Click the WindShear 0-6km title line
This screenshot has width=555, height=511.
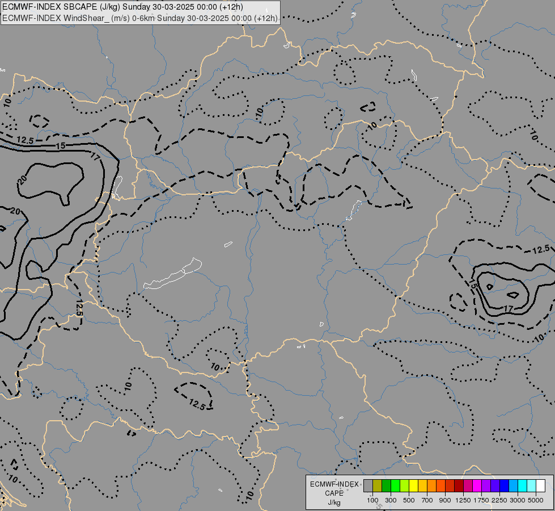pos(140,18)
